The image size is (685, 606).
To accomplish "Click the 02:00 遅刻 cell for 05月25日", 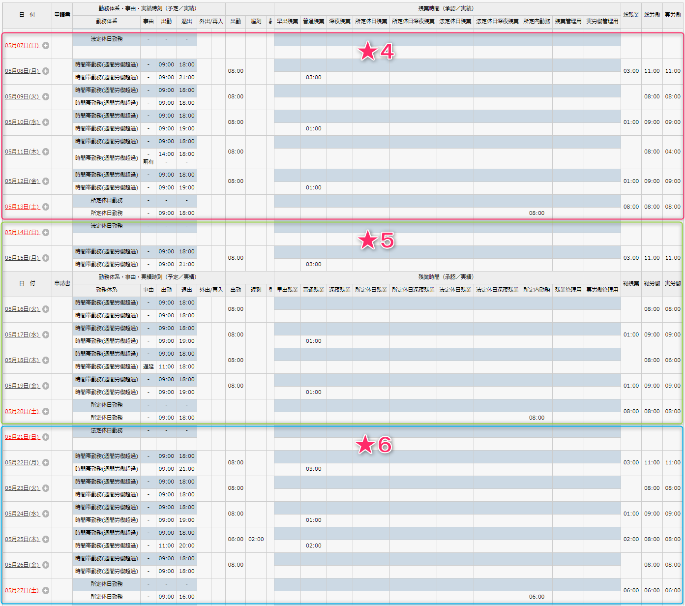I will [x=256, y=539].
